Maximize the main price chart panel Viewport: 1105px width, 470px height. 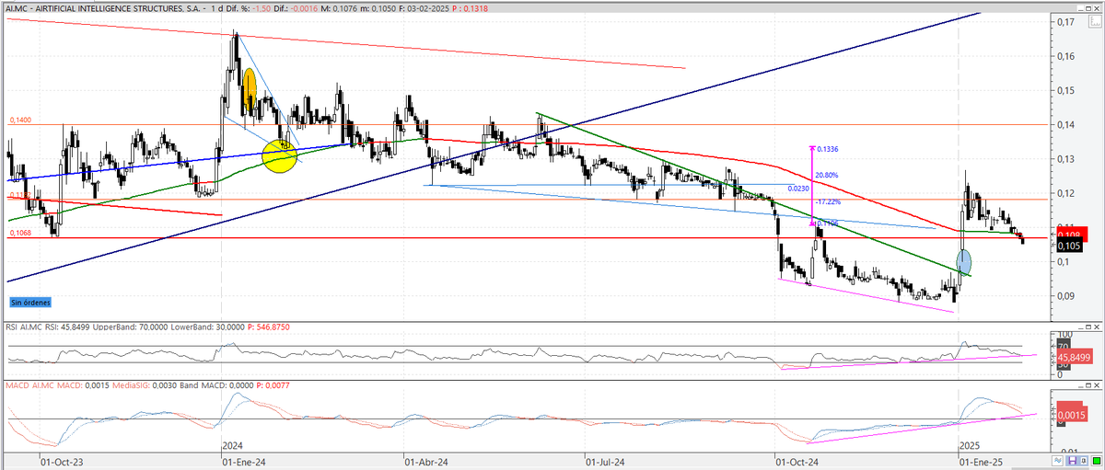coord(1088,8)
